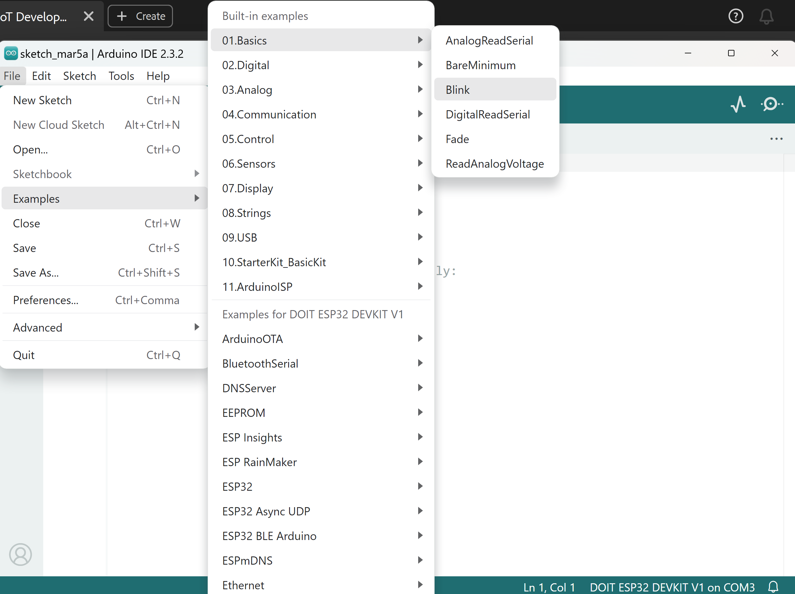795x594 pixels.
Task: Open the Tools menu
Action: tap(121, 76)
